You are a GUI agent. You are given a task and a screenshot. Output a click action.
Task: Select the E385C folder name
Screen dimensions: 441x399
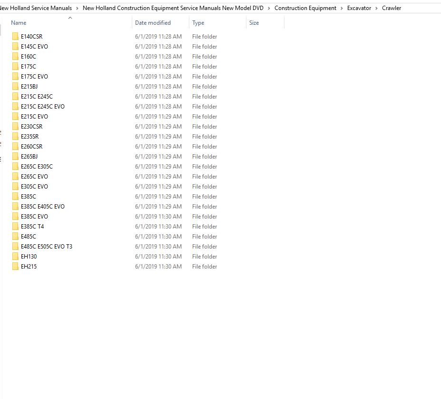pyautogui.click(x=29, y=197)
